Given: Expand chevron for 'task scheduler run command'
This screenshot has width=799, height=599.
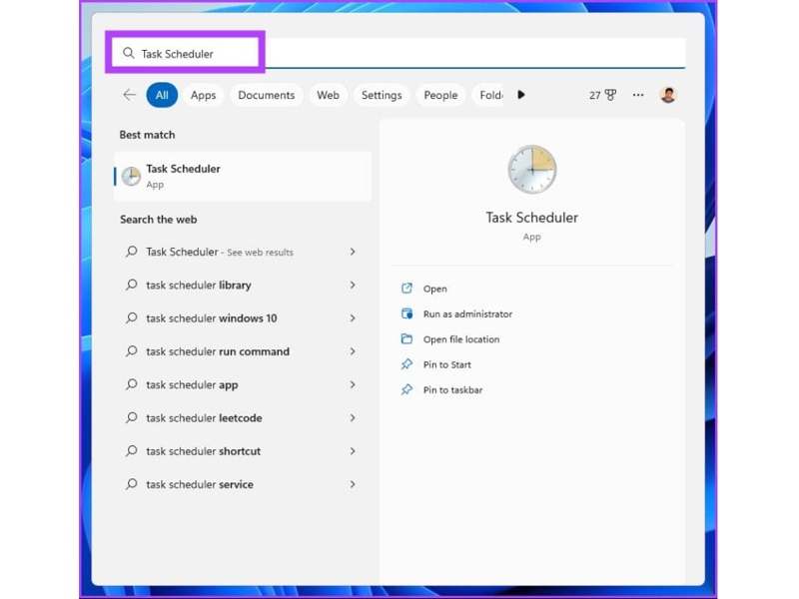Looking at the screenshot, I should coord(353,351).
